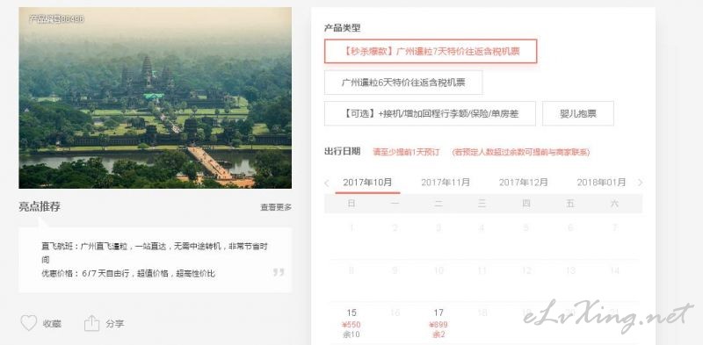Go to previous months with left arrow
The image size is (703, 345).
click(x=326, y=183)
